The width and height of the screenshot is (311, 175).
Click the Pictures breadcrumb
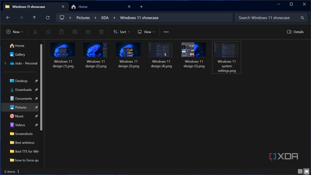(x=83, y=18)
